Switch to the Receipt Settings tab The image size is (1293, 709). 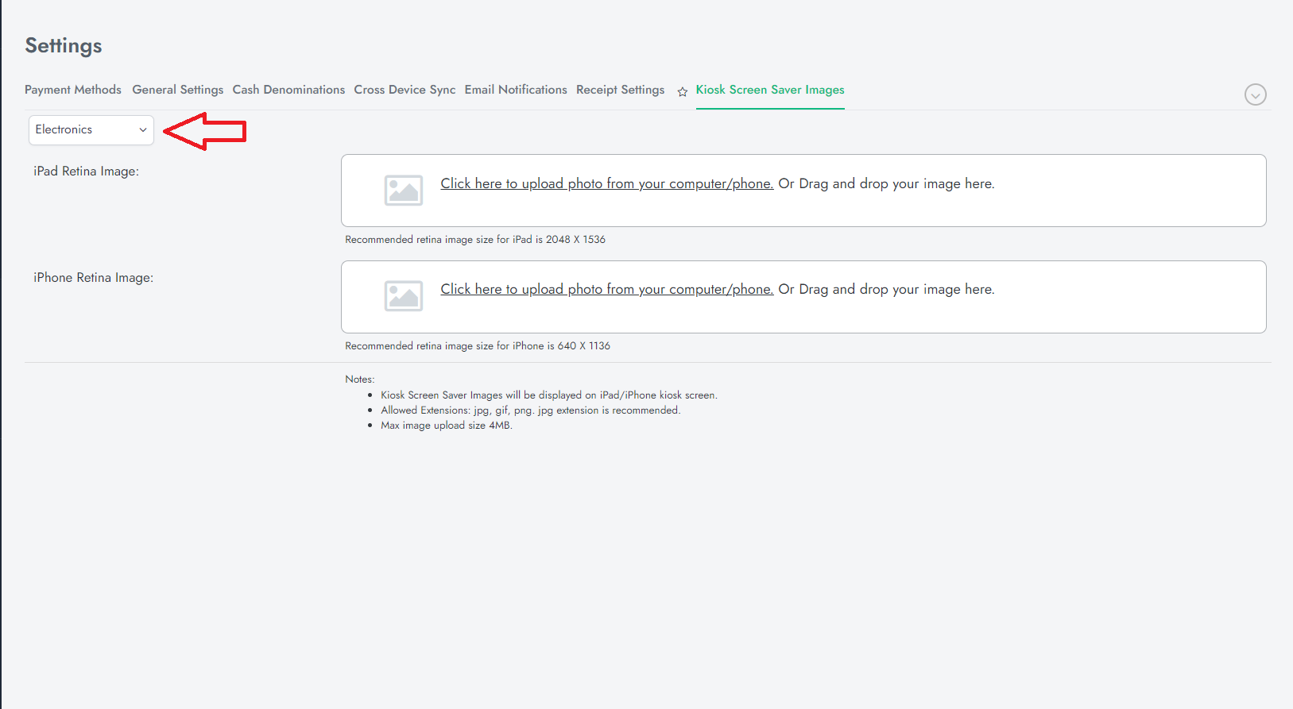[x=620, y=90]
